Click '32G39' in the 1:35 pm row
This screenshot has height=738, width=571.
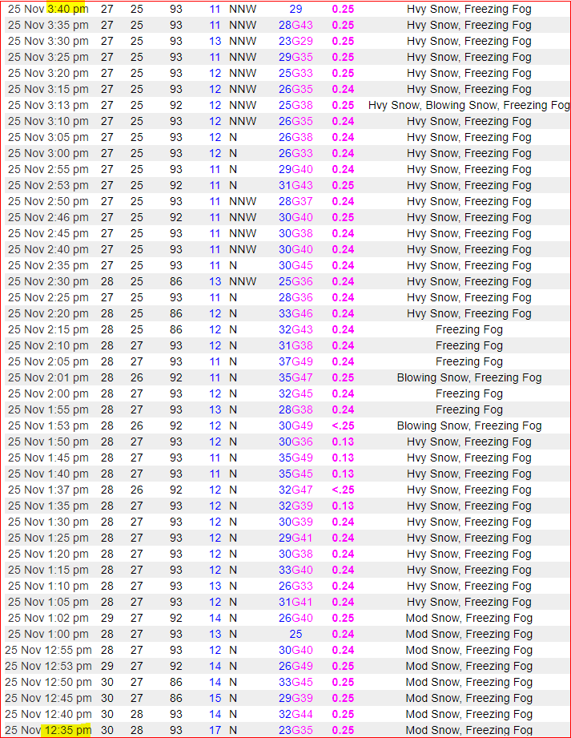tap(296, 506)
